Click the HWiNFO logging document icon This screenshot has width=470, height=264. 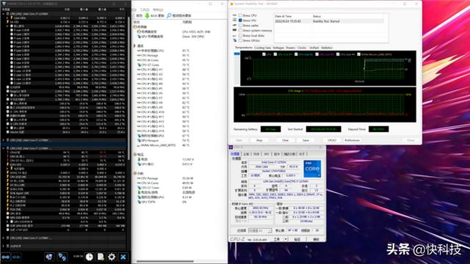click(x=101, y=257)
